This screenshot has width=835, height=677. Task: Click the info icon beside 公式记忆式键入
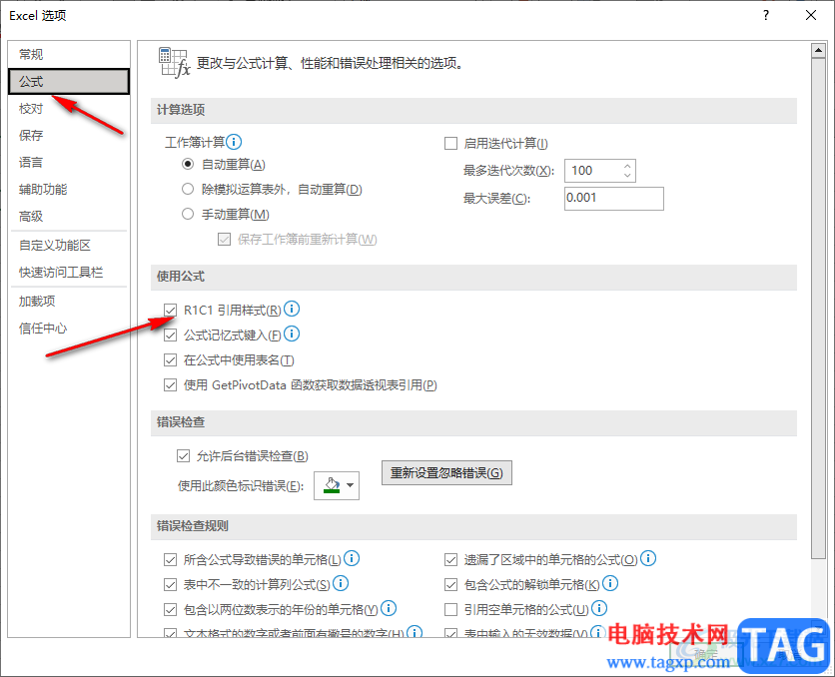292,334
